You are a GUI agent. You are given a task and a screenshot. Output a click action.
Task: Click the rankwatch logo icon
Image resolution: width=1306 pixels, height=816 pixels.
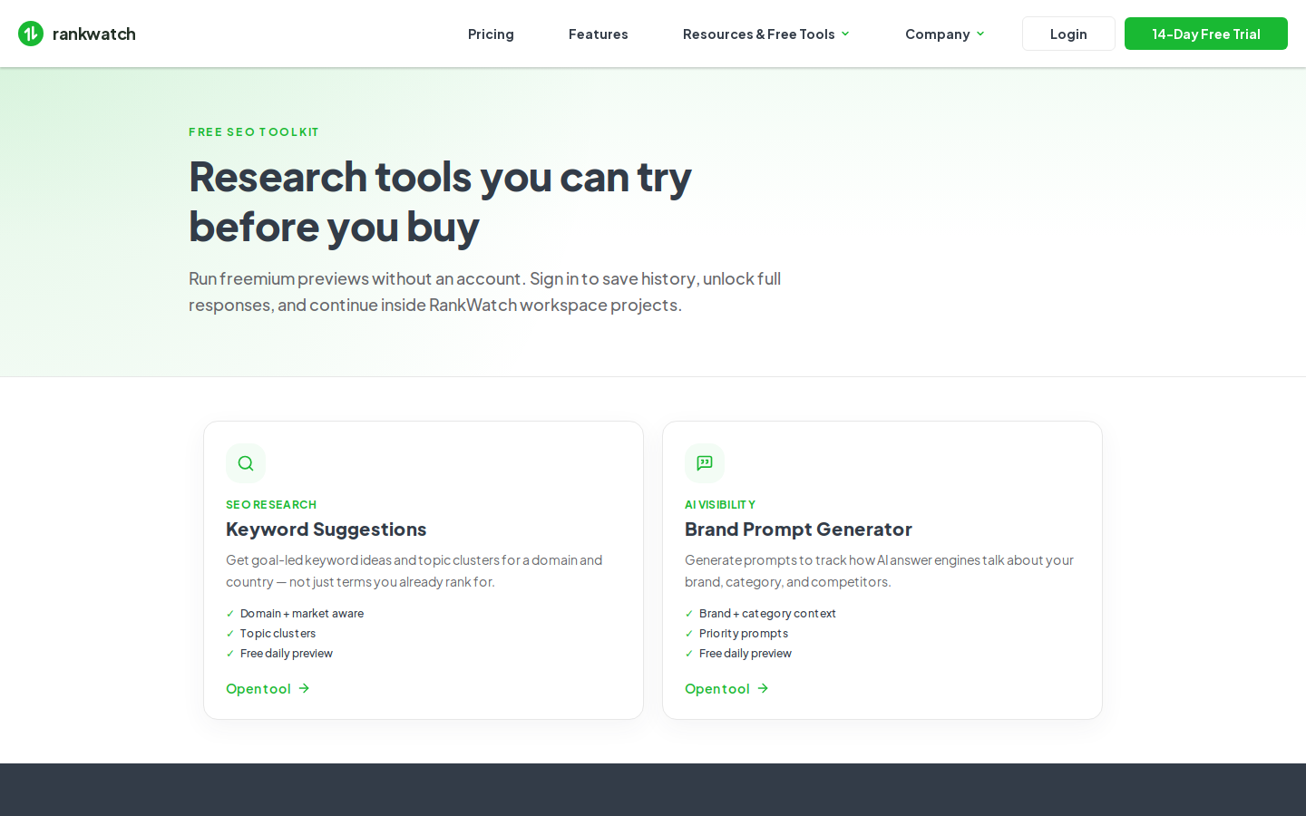[31, 34]
